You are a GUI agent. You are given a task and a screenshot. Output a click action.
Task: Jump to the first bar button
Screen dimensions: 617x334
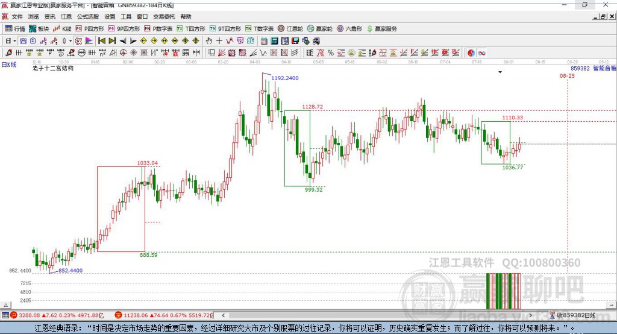click(101, 41)
